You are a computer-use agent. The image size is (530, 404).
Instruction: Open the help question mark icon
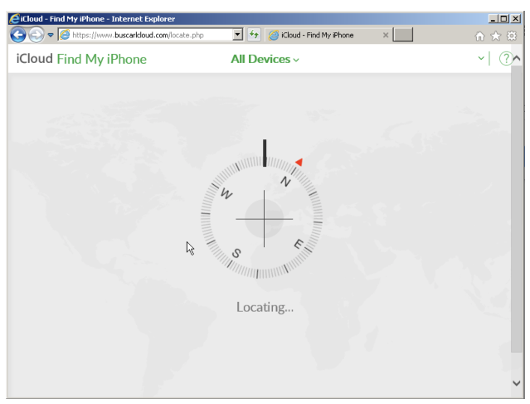pos(506,59)
